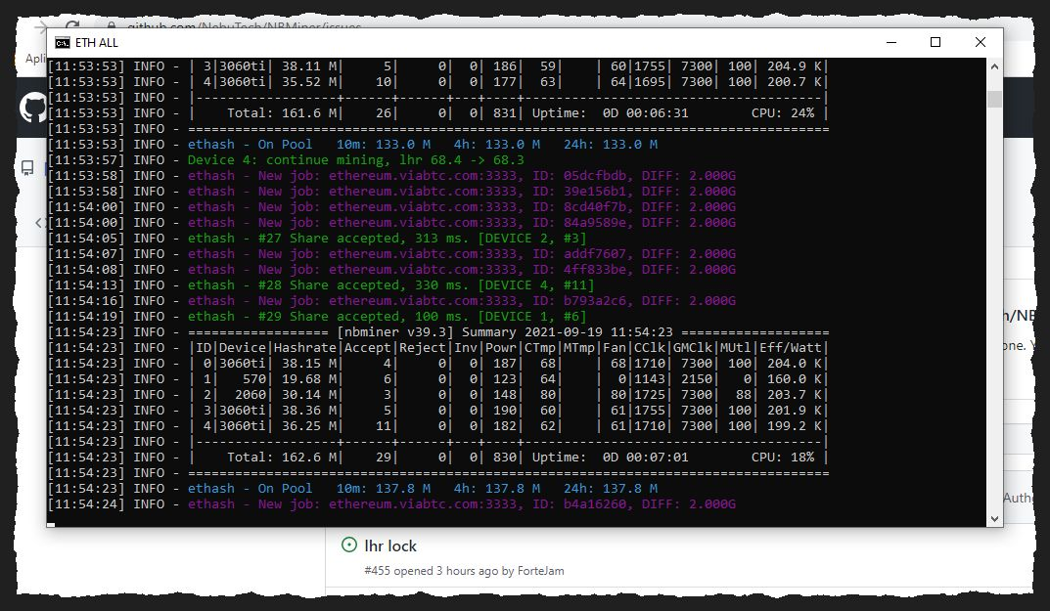Click the scrollbar down arrow in the console
Image resolution: width=1050 pixels, height=611 pixels.
coord(995,519)
